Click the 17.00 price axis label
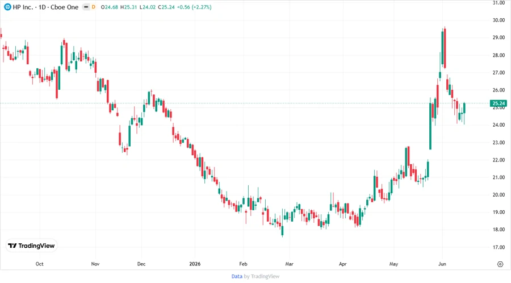 (499, 247)
